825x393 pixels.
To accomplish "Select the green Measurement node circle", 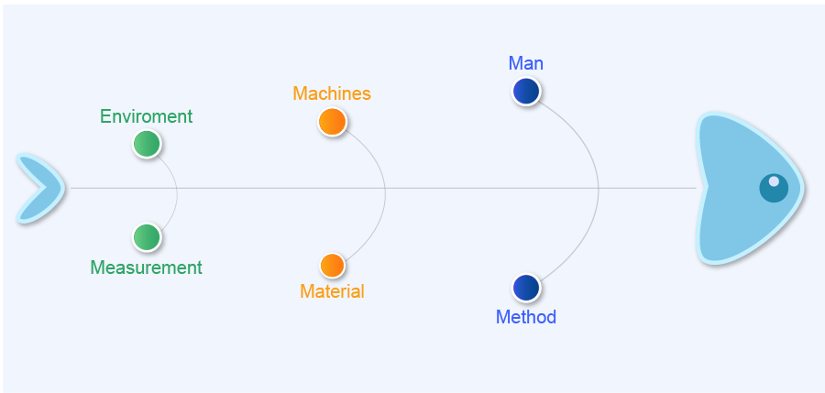I will (x=147, y=237).
